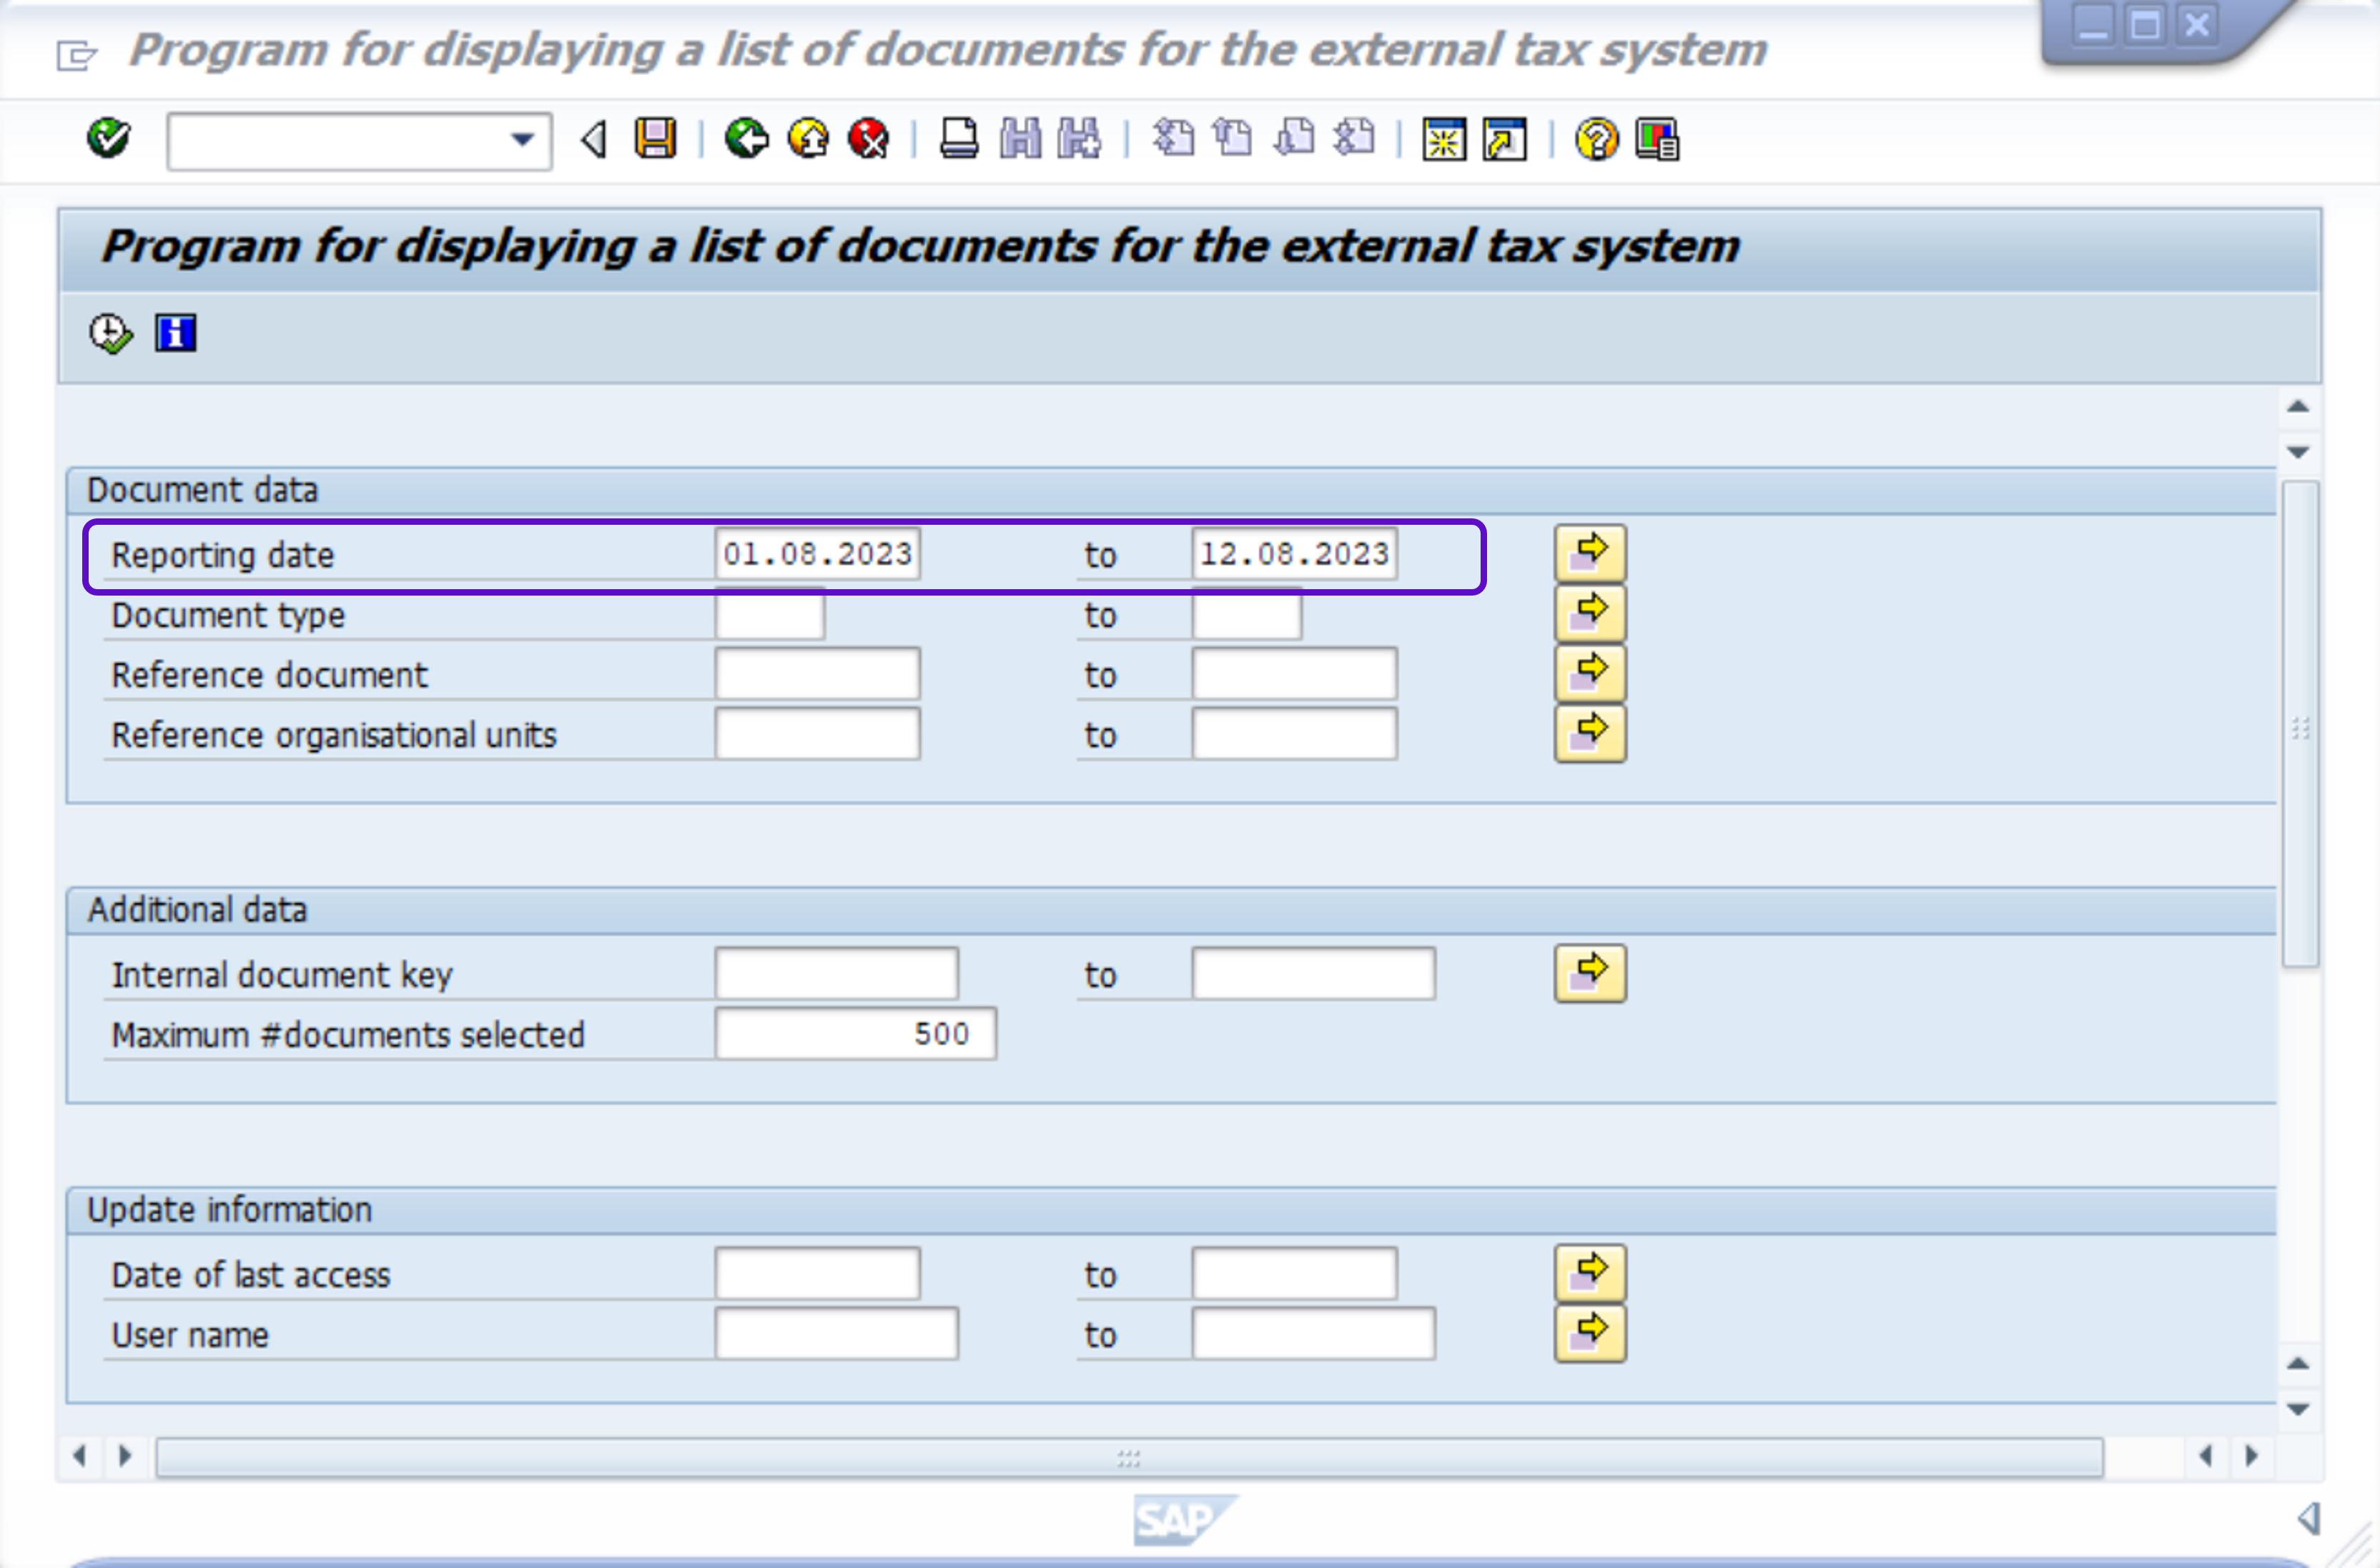Open multiple selection for User name

click(1589, 1333)
